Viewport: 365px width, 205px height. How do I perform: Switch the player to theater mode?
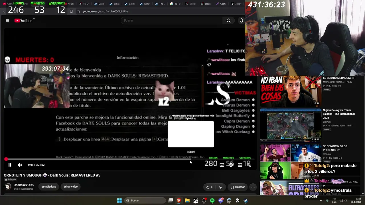[x=240, y=165]
